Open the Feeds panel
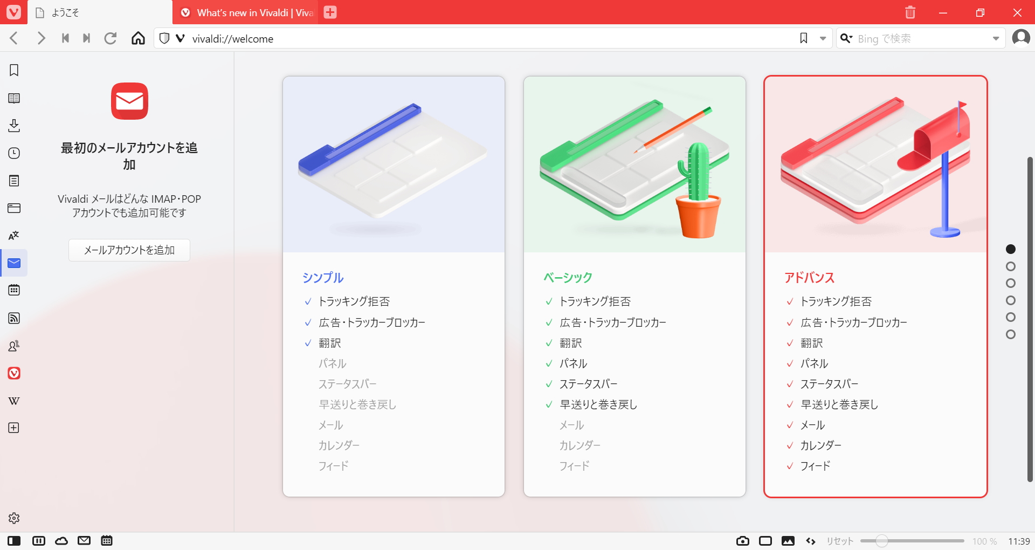 [x=14, y=318]
